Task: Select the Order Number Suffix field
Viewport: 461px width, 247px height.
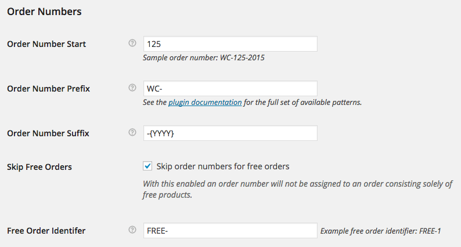Action: (230, 133)
